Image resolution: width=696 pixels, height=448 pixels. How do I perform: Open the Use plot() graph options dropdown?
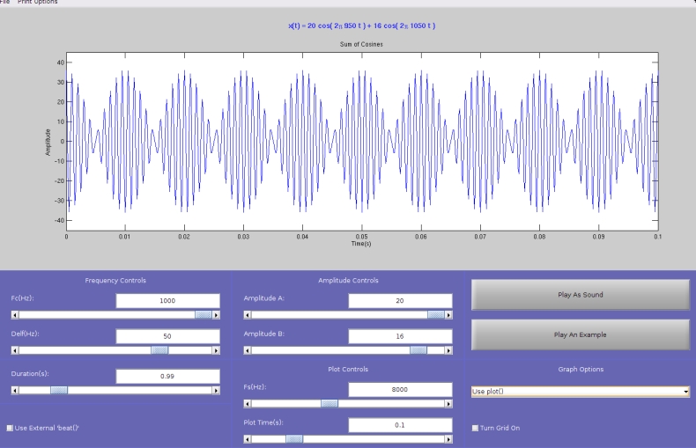(x=580, y=391)
